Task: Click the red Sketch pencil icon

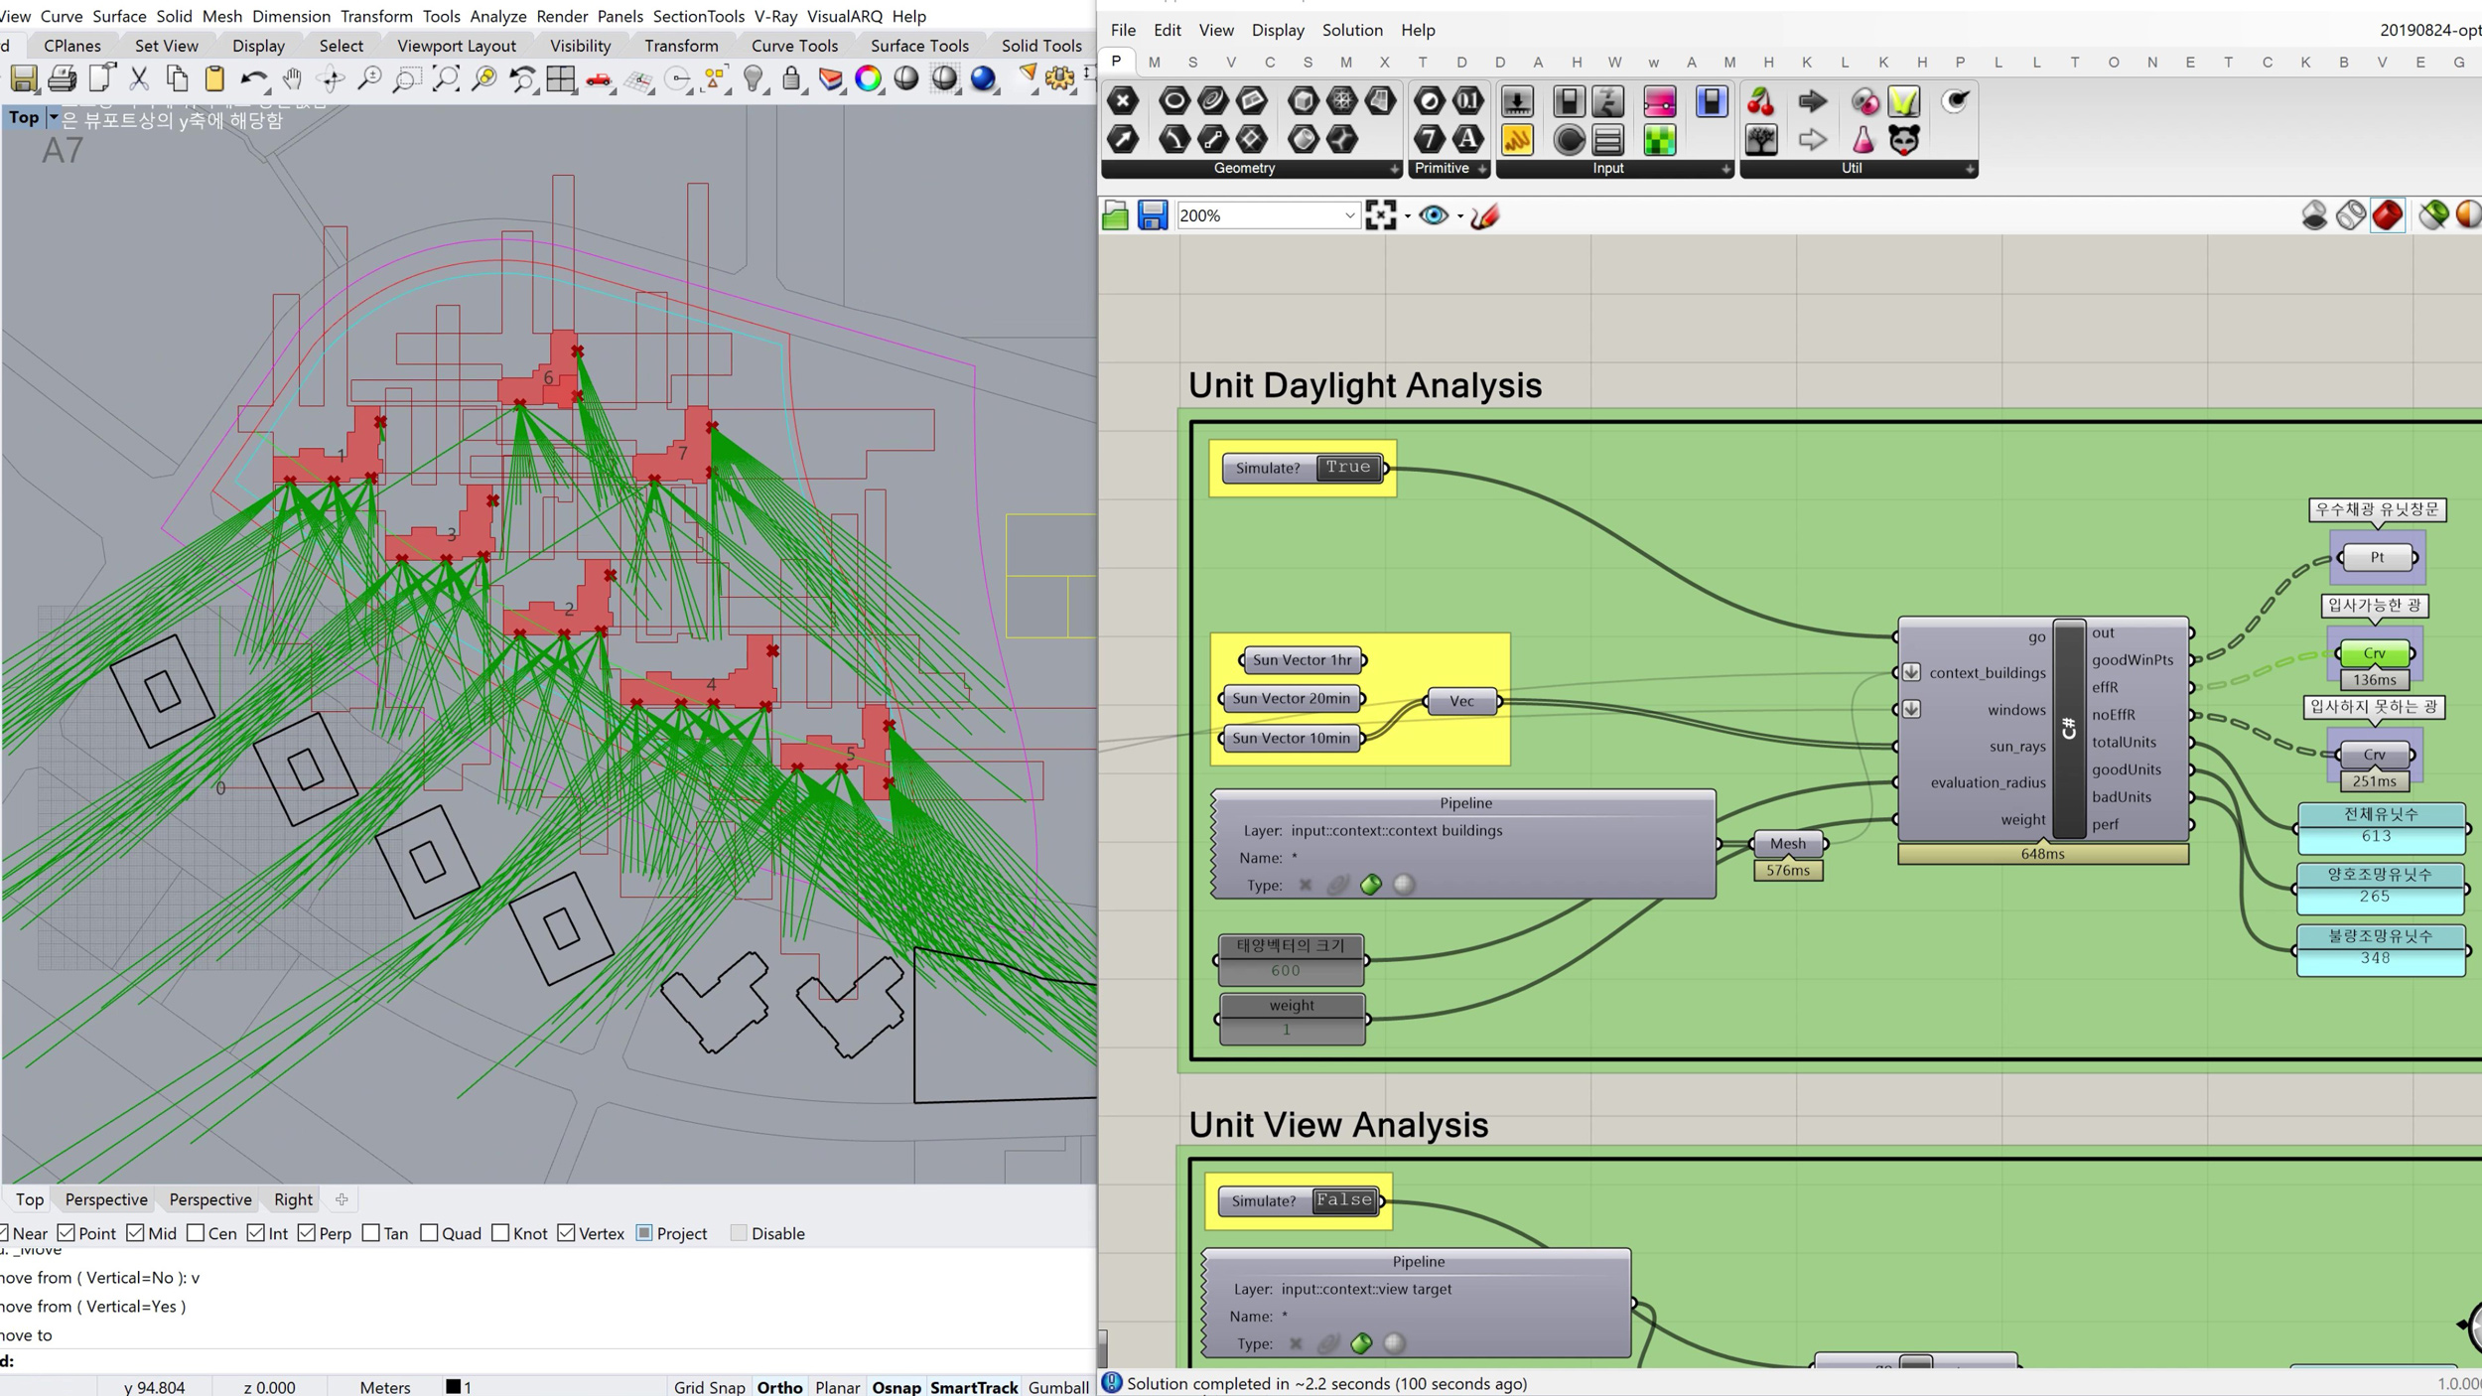Action: (x=1485, y=215)
